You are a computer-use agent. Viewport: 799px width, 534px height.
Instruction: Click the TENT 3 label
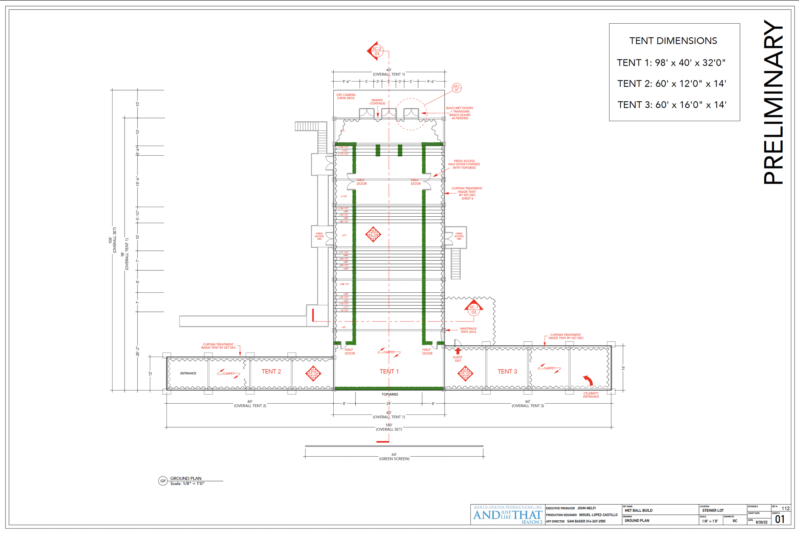pos(507,372)
